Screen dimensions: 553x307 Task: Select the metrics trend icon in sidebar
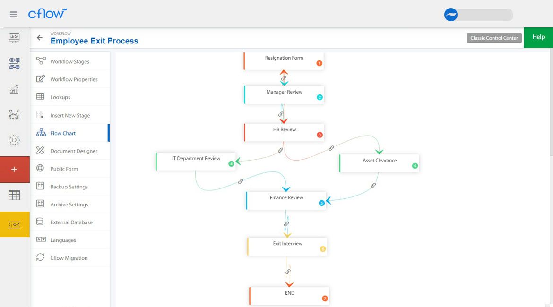point(14,114)
